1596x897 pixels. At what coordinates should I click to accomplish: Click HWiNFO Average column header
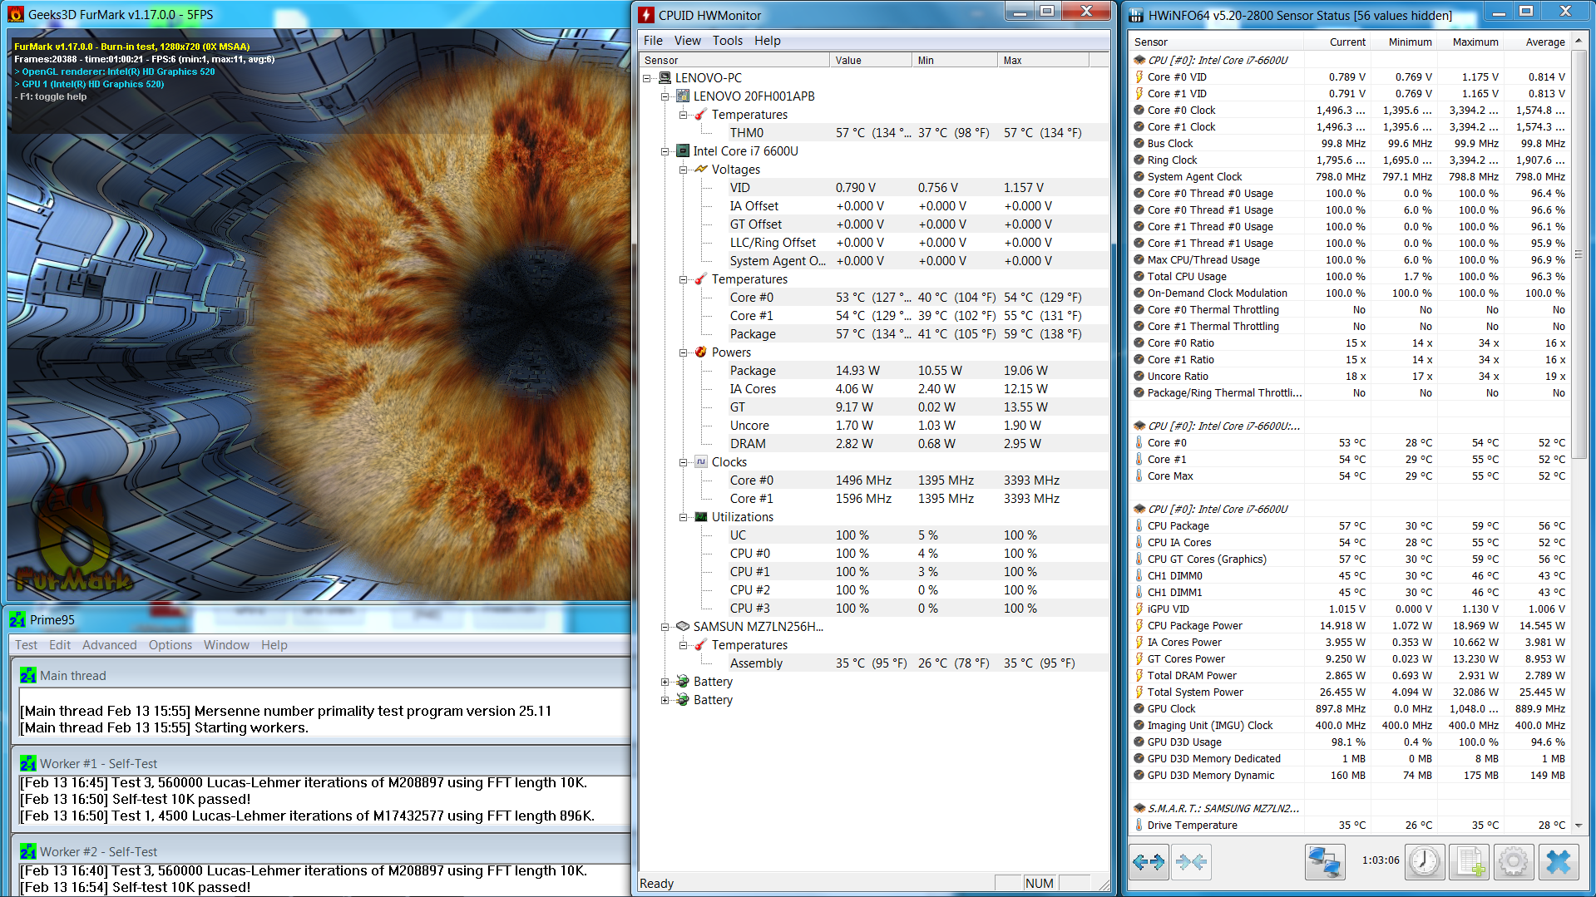pos(1536,42)
